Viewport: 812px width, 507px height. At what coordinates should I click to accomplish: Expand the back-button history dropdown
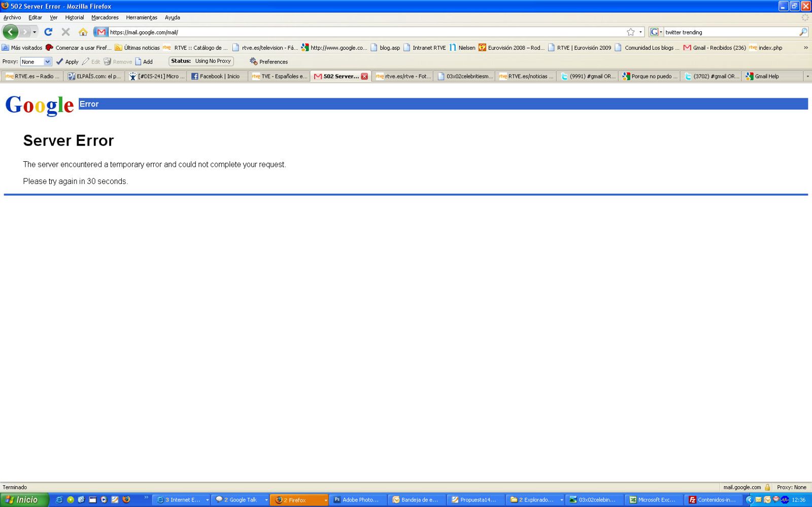pyautogui.click(x=33, y=31)
